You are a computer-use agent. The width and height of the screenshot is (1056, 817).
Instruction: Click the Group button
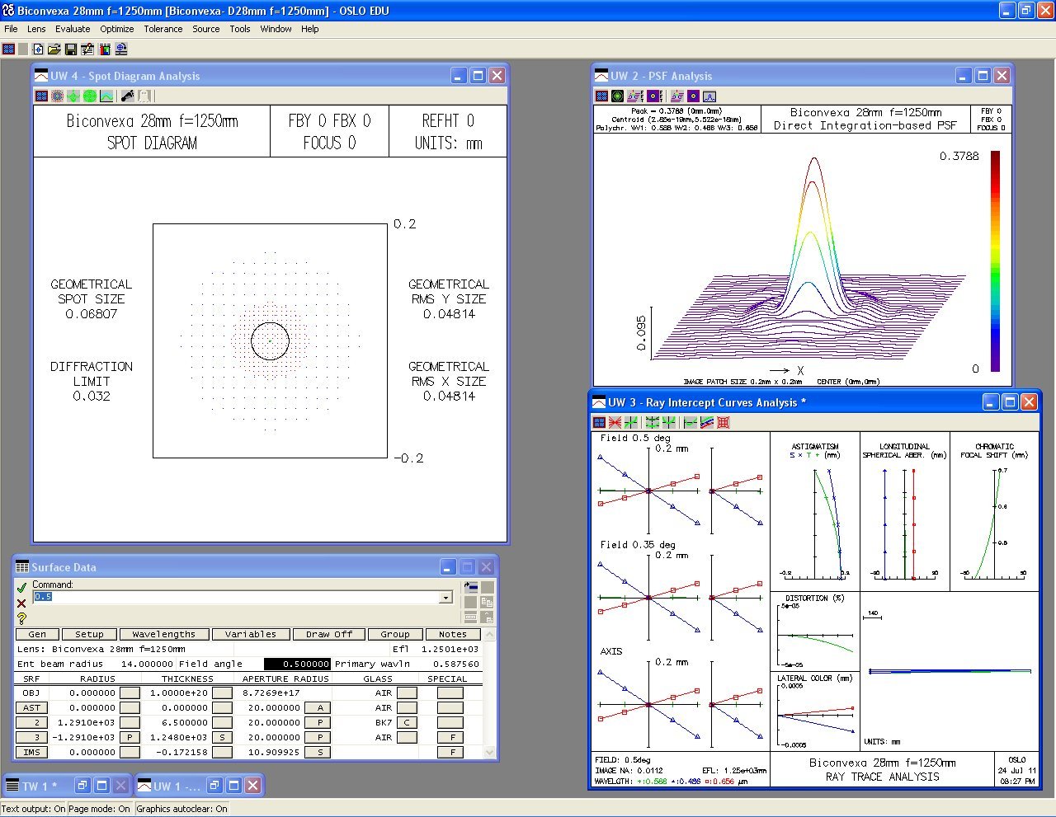coord(395,634)
